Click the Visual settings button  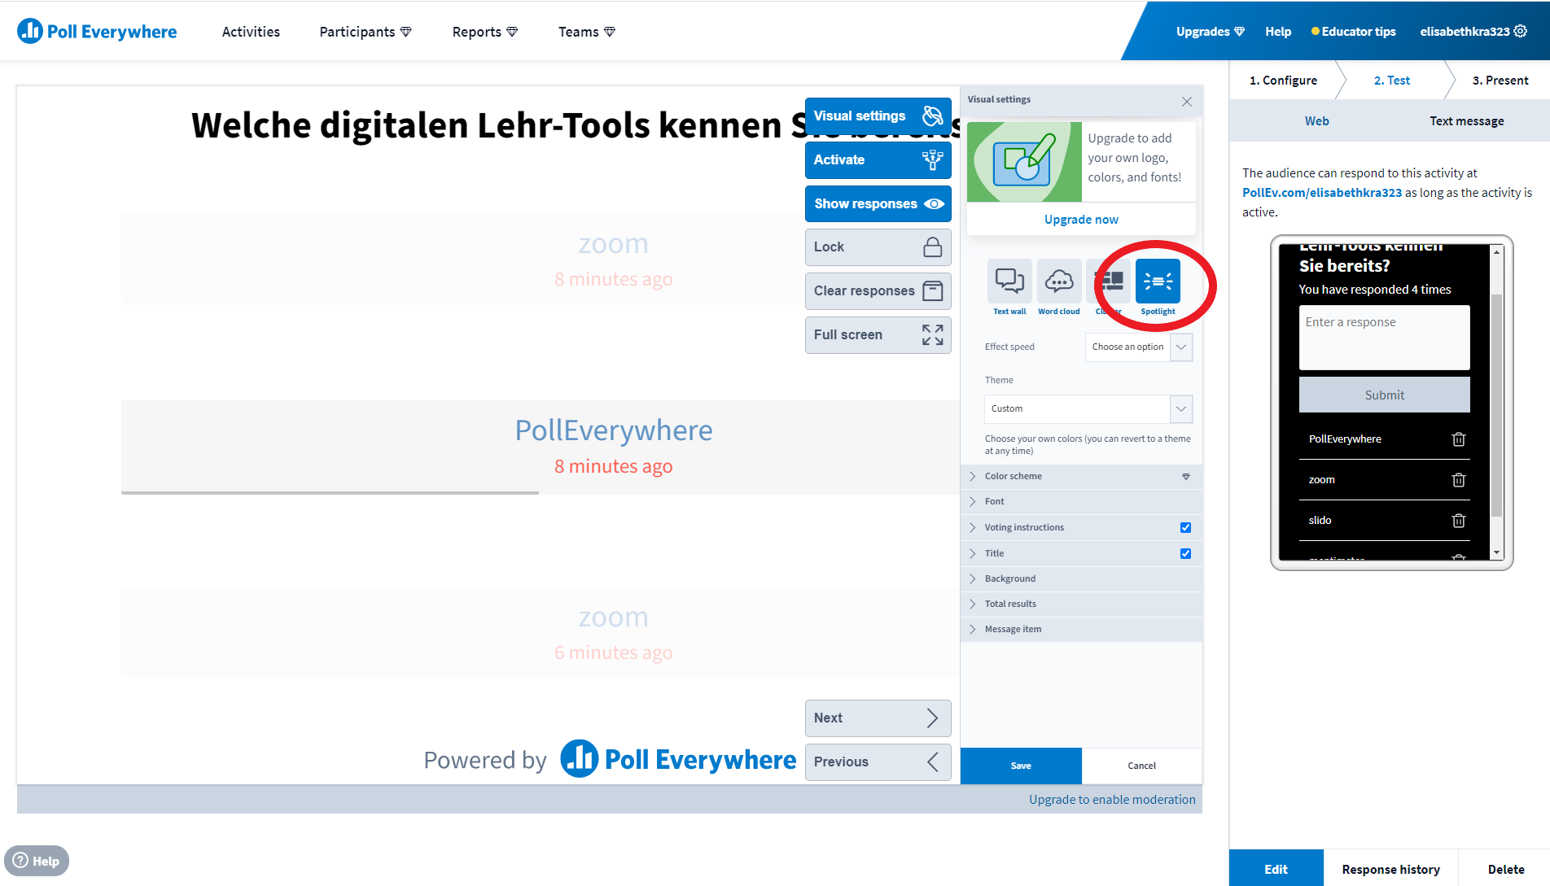(878, 116)
